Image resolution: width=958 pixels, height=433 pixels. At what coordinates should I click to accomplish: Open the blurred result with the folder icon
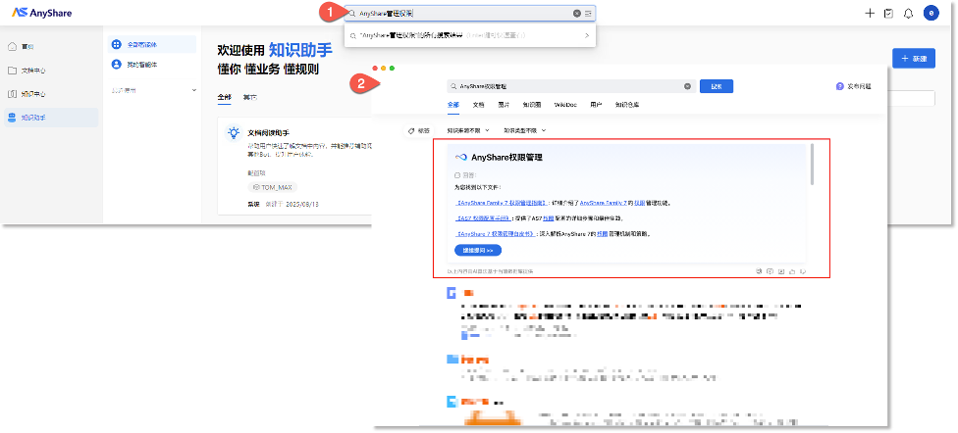tap(452, 360)
